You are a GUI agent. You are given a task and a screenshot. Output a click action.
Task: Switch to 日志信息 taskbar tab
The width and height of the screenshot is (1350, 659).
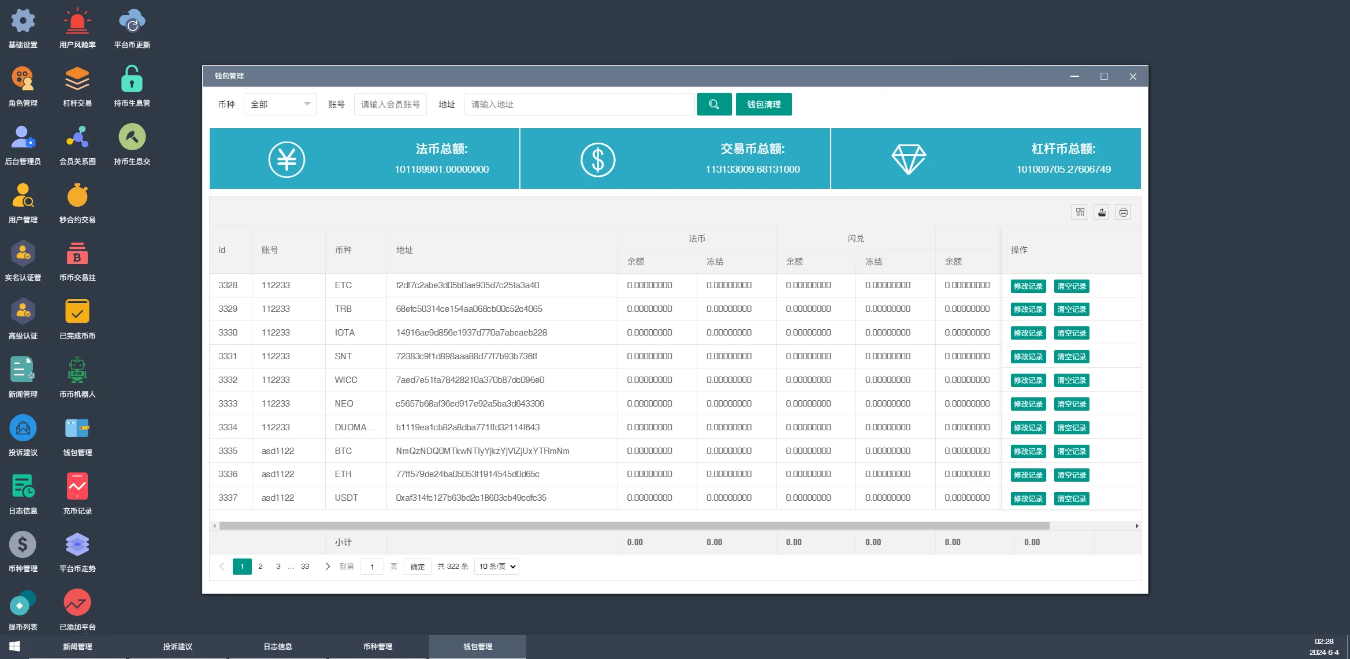point(278,647)
